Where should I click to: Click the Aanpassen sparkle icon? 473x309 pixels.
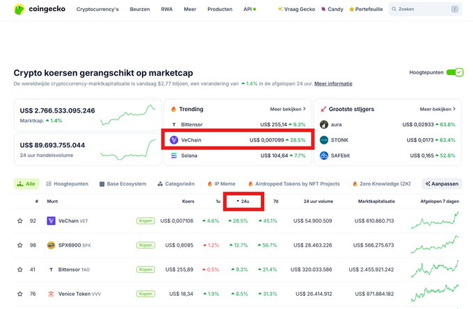click(428, 184)
